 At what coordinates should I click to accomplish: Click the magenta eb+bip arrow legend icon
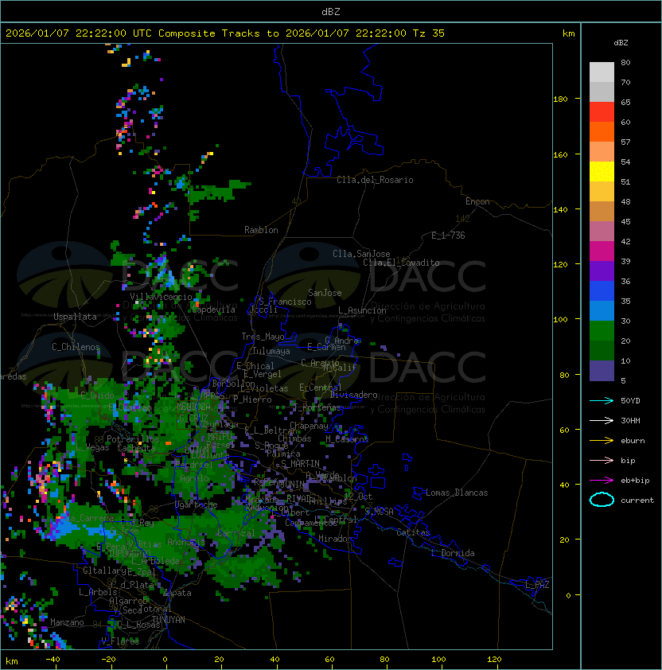tap(602, 481)
